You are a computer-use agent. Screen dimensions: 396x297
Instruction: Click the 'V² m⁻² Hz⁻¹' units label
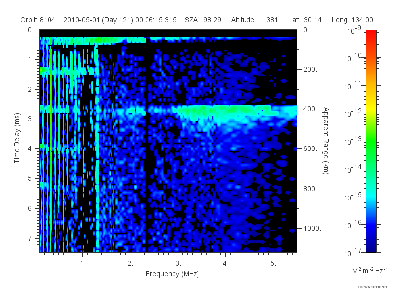point(370,270)
